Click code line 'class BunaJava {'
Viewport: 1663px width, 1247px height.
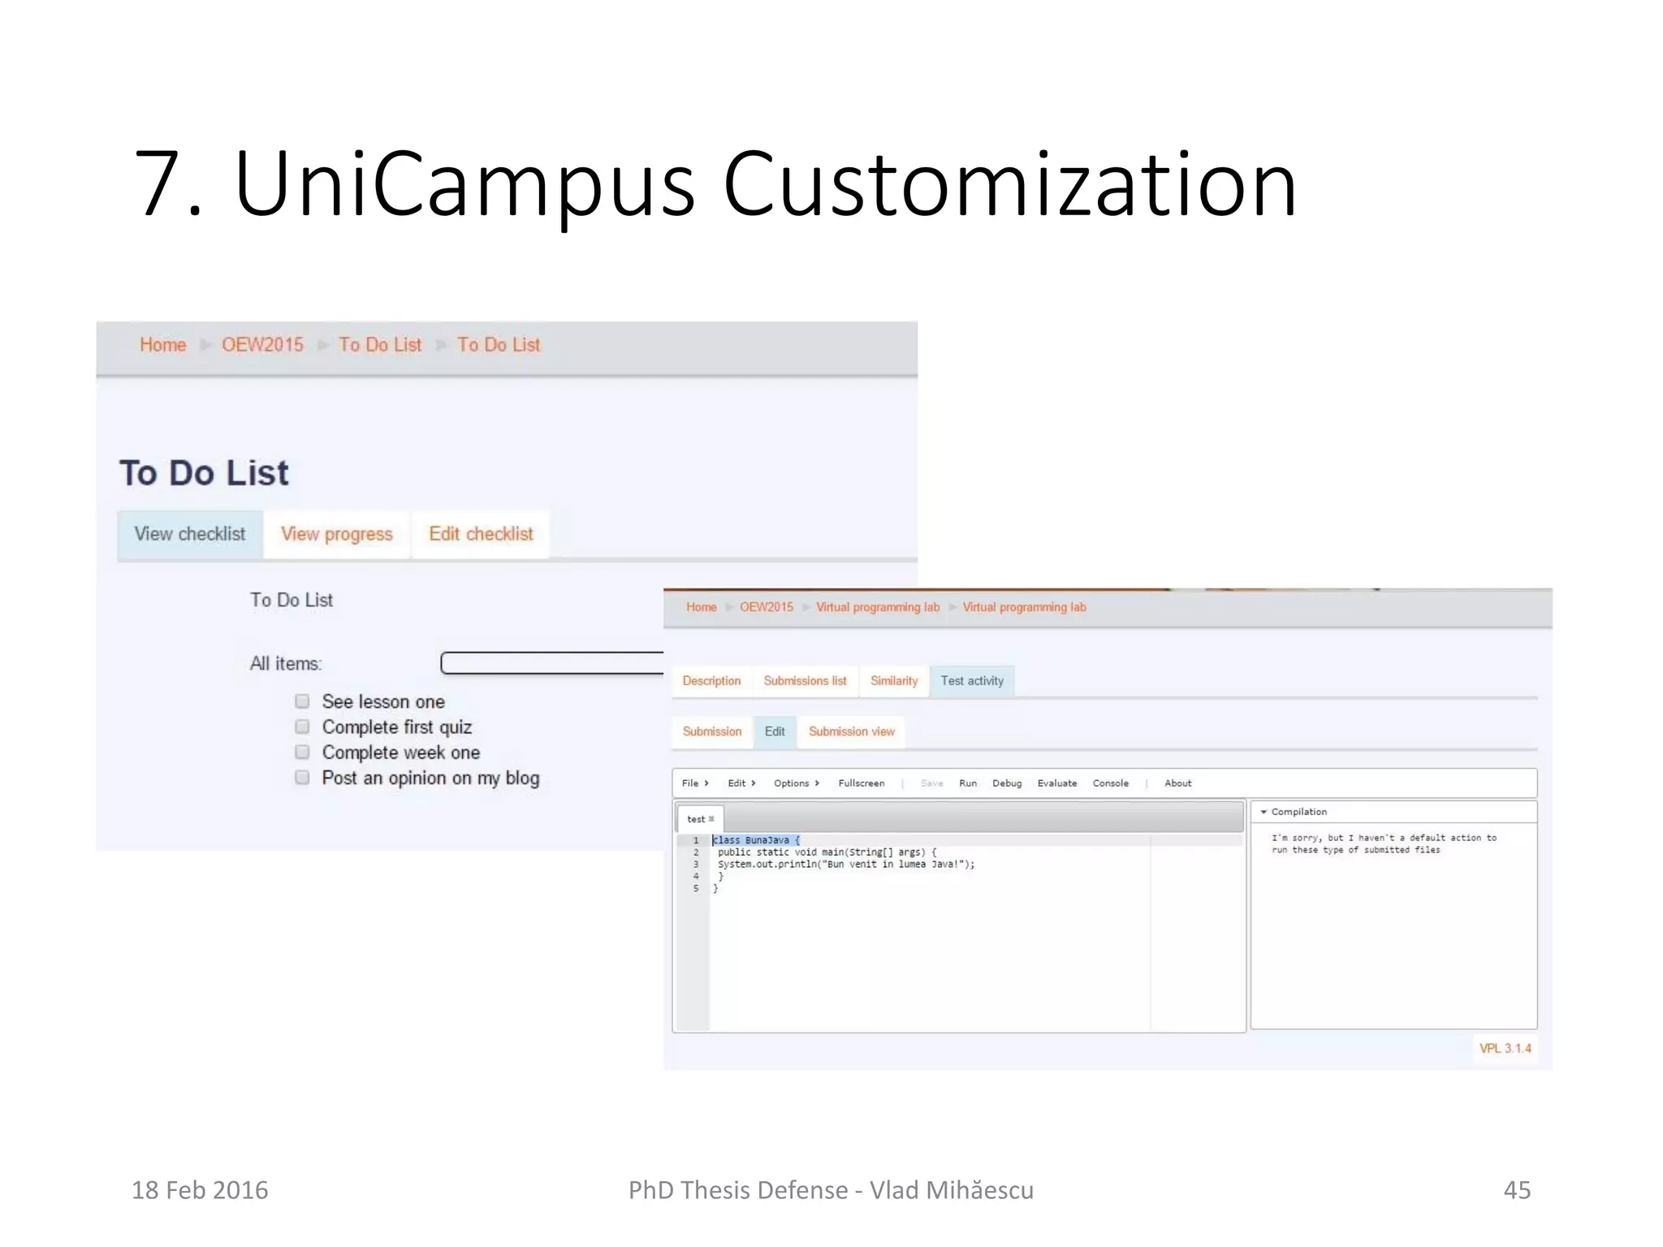[x=756, y=840]
